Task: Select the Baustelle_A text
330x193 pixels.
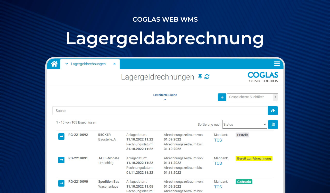Action: coord(107,139)
